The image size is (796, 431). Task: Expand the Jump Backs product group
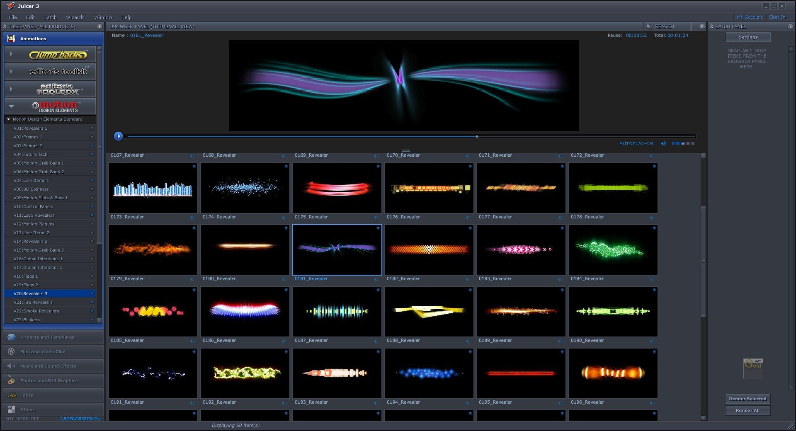(11, 54)
